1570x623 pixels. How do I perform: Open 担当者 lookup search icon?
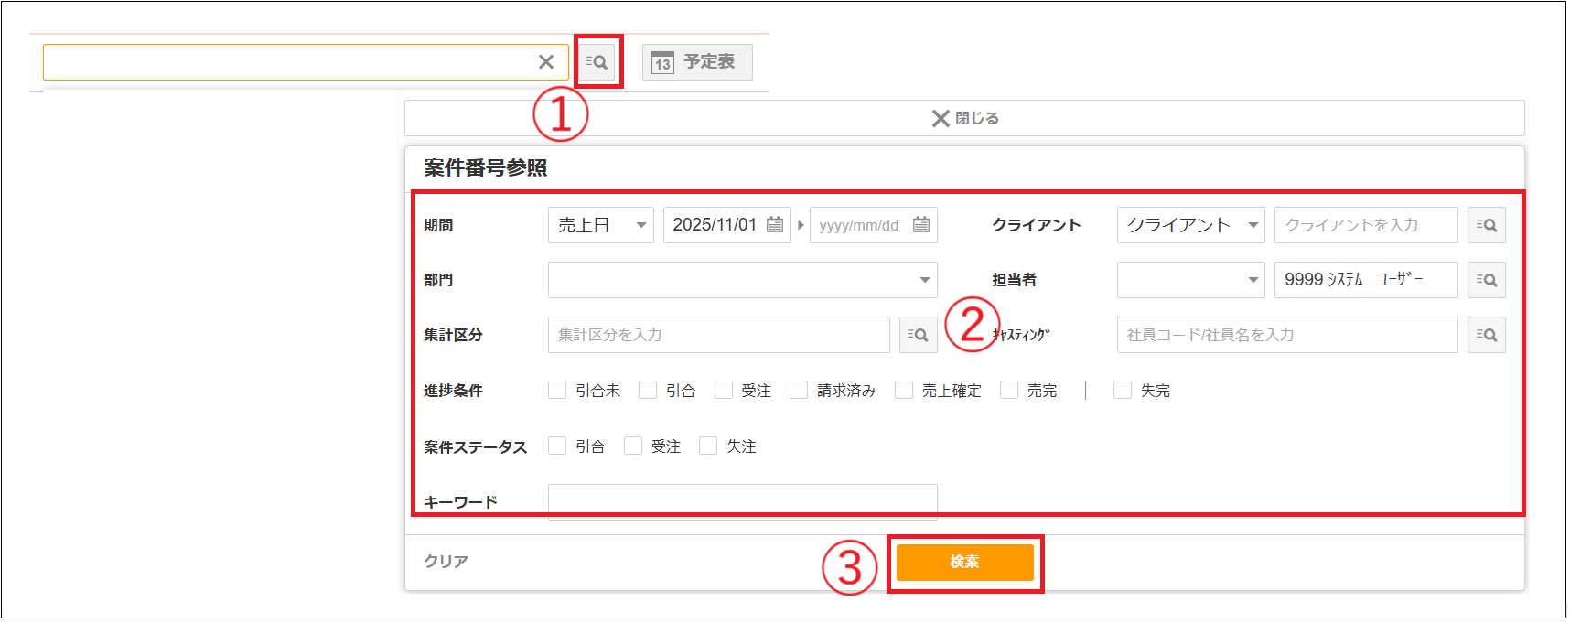point(1487,280)
